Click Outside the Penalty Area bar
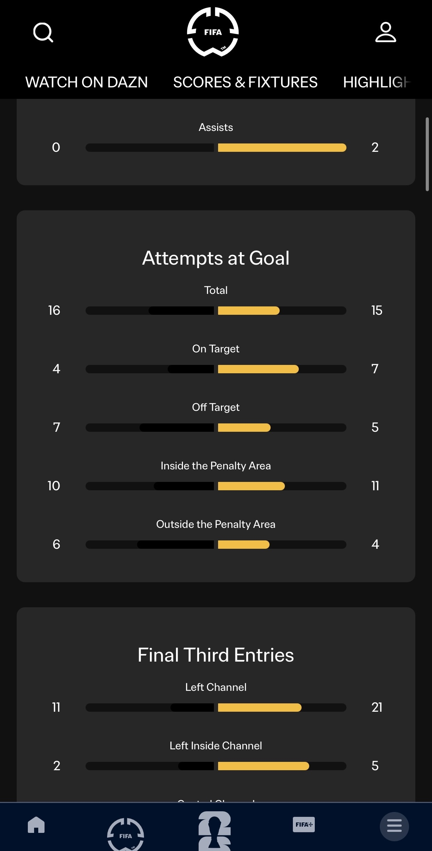The height and width of the screenshot is (851, 432). [x=216, y=545]
